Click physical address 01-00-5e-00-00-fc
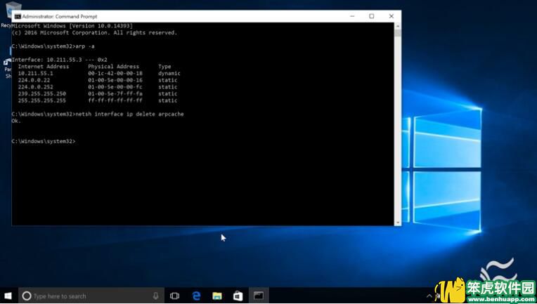 pos(115,87)
